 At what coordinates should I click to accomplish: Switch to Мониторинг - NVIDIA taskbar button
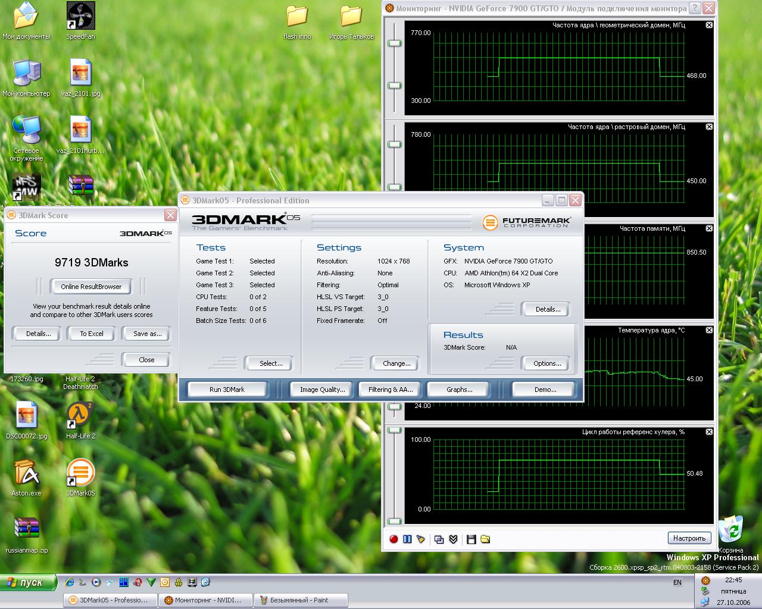[205, 600]
